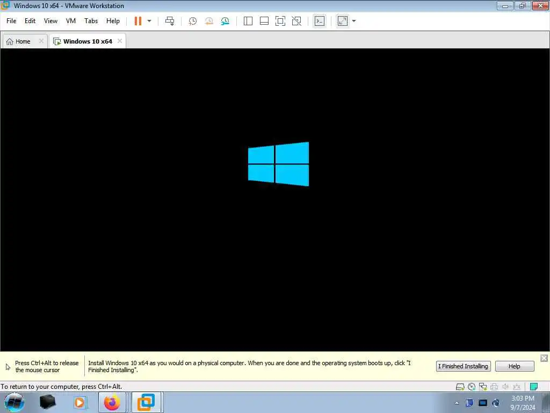Click inside the Windows 10 guest display
The height and width of the screenshot is (413, 550).
(275, 200)
